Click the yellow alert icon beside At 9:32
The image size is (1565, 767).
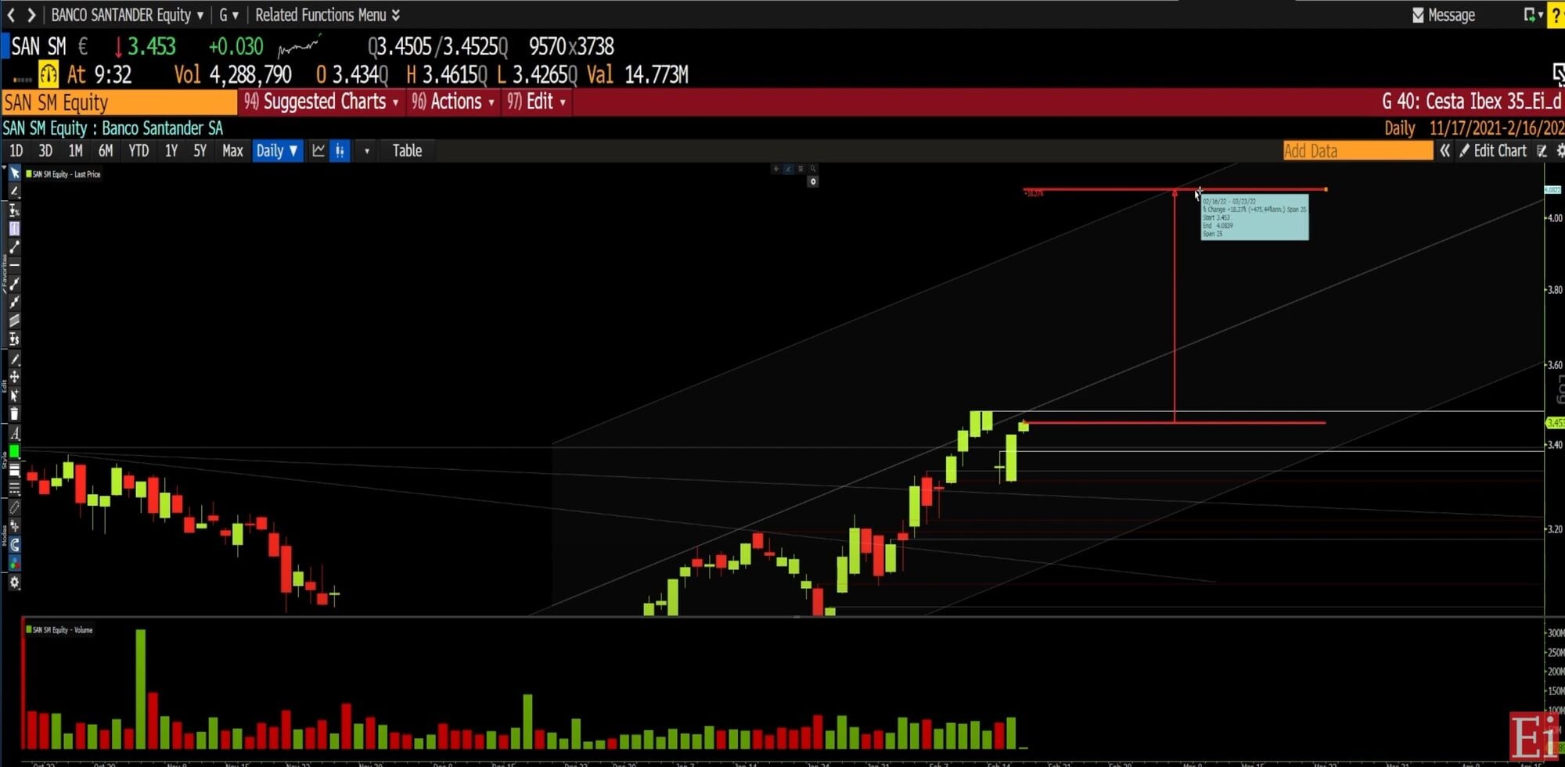pos(49,75)
